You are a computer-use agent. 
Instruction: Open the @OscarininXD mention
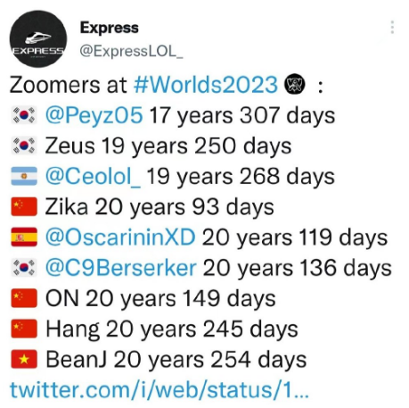tap(120, 237)
